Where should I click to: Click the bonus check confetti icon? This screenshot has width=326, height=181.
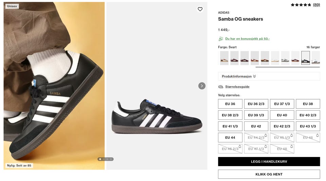(x=221, y=39)
